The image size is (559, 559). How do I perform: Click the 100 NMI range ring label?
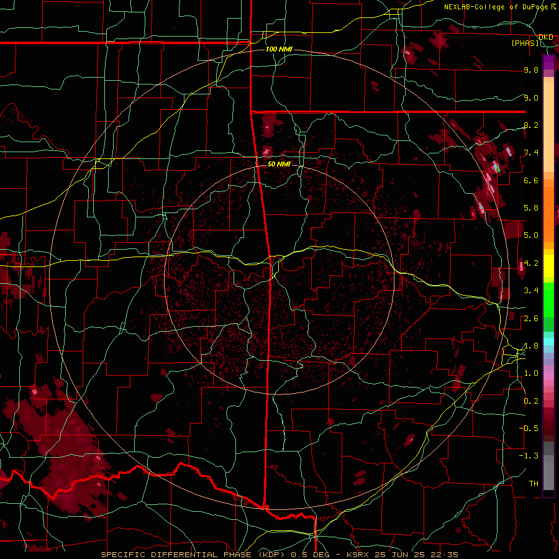[x=279, y=49]
